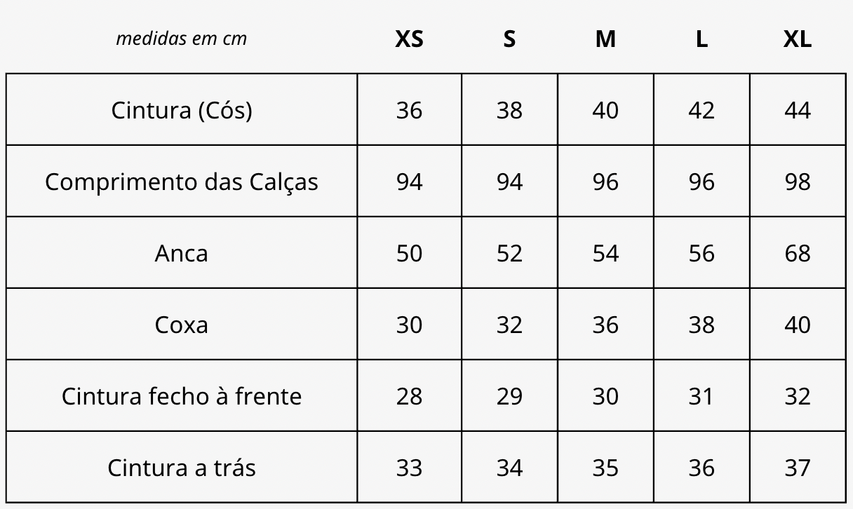Click the 'Comprimento das Calças' row label
Image resolution: width=853 pixels, height=509 pixels.
click(182, 182)
